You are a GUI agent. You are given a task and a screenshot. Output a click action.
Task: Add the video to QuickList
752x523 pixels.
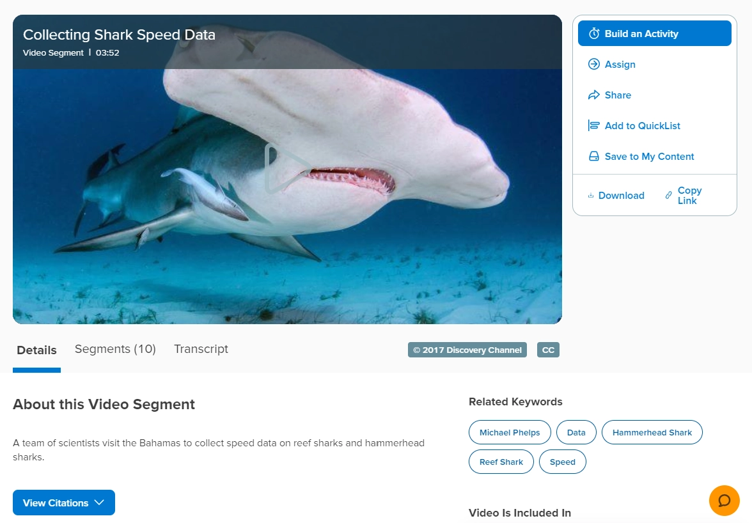[634, 125]
